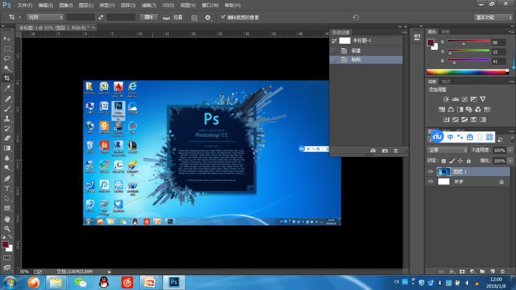Viewport: 516px width, 290px height.
Task: Hide the 图层 1 layer visibility eye
Action: coord(430,171)
